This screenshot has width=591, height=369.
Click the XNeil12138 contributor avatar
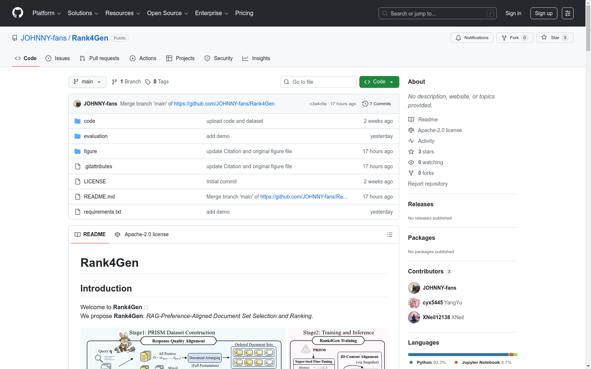414,317
